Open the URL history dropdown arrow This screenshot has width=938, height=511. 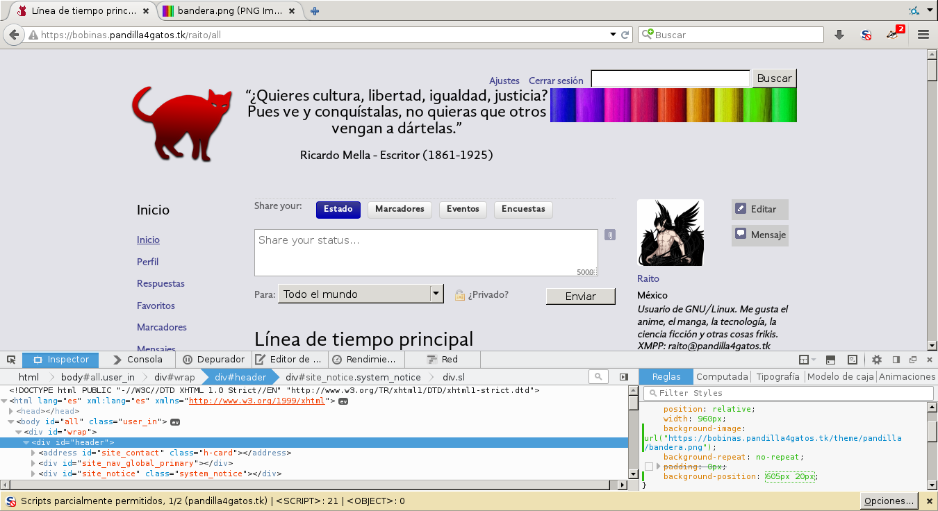pos(613,34)
